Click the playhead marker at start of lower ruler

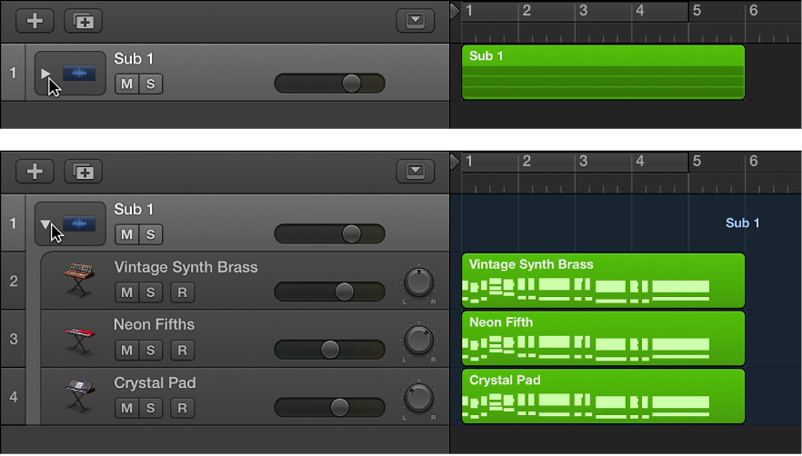click(x=455, y=162)
